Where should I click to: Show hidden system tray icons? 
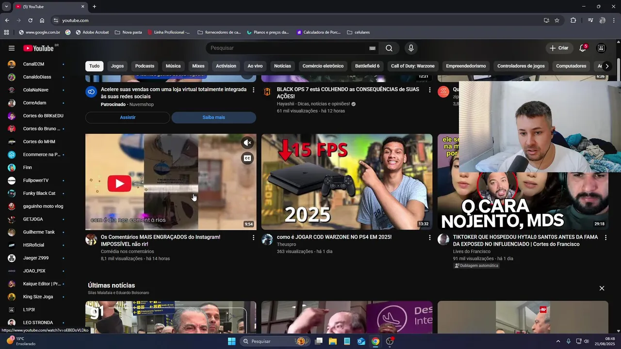(x=558, y=341)
